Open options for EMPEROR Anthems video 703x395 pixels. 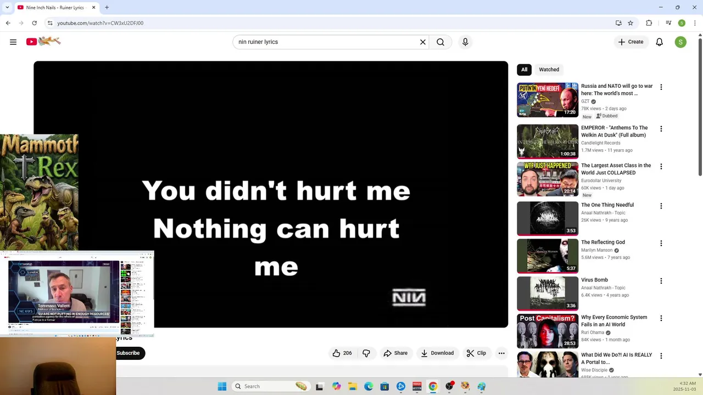pos(661,129)
